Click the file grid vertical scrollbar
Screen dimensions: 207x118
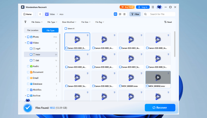[175, 44]
